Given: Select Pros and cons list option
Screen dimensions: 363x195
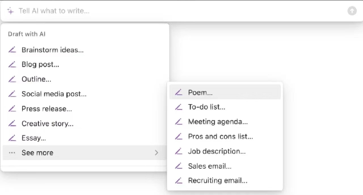Looking at the screenshot, I should point(220,137).
